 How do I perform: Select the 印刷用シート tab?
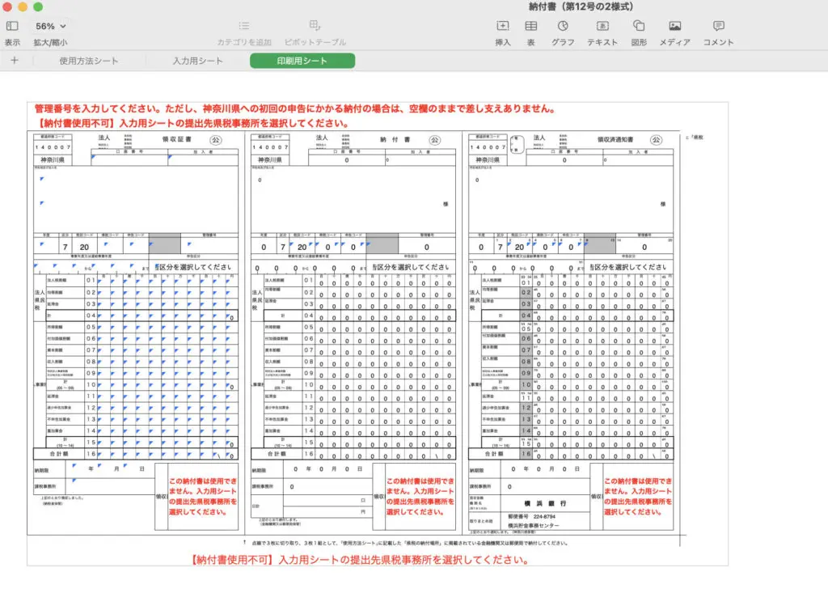pyautogui.click(x=302, y=61)
